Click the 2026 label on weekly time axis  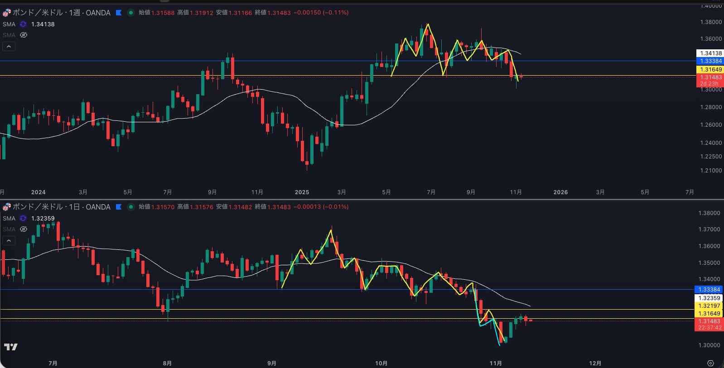pos(560,192)
